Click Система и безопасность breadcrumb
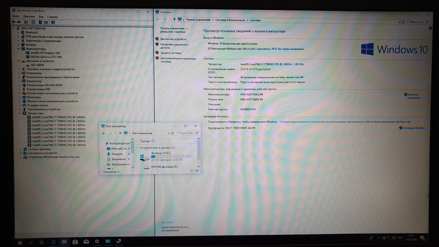Image resolution: width=439 pixels, height=247 pixels. pyautogui.click(x=230, y=20)
